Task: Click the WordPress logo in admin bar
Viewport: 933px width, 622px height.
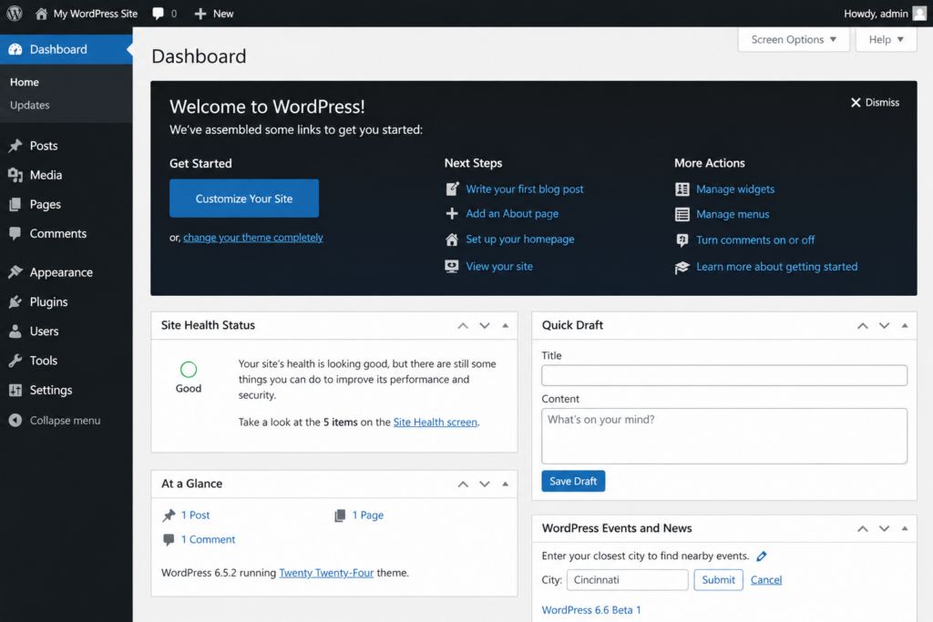Action: [x=15, y=13]
